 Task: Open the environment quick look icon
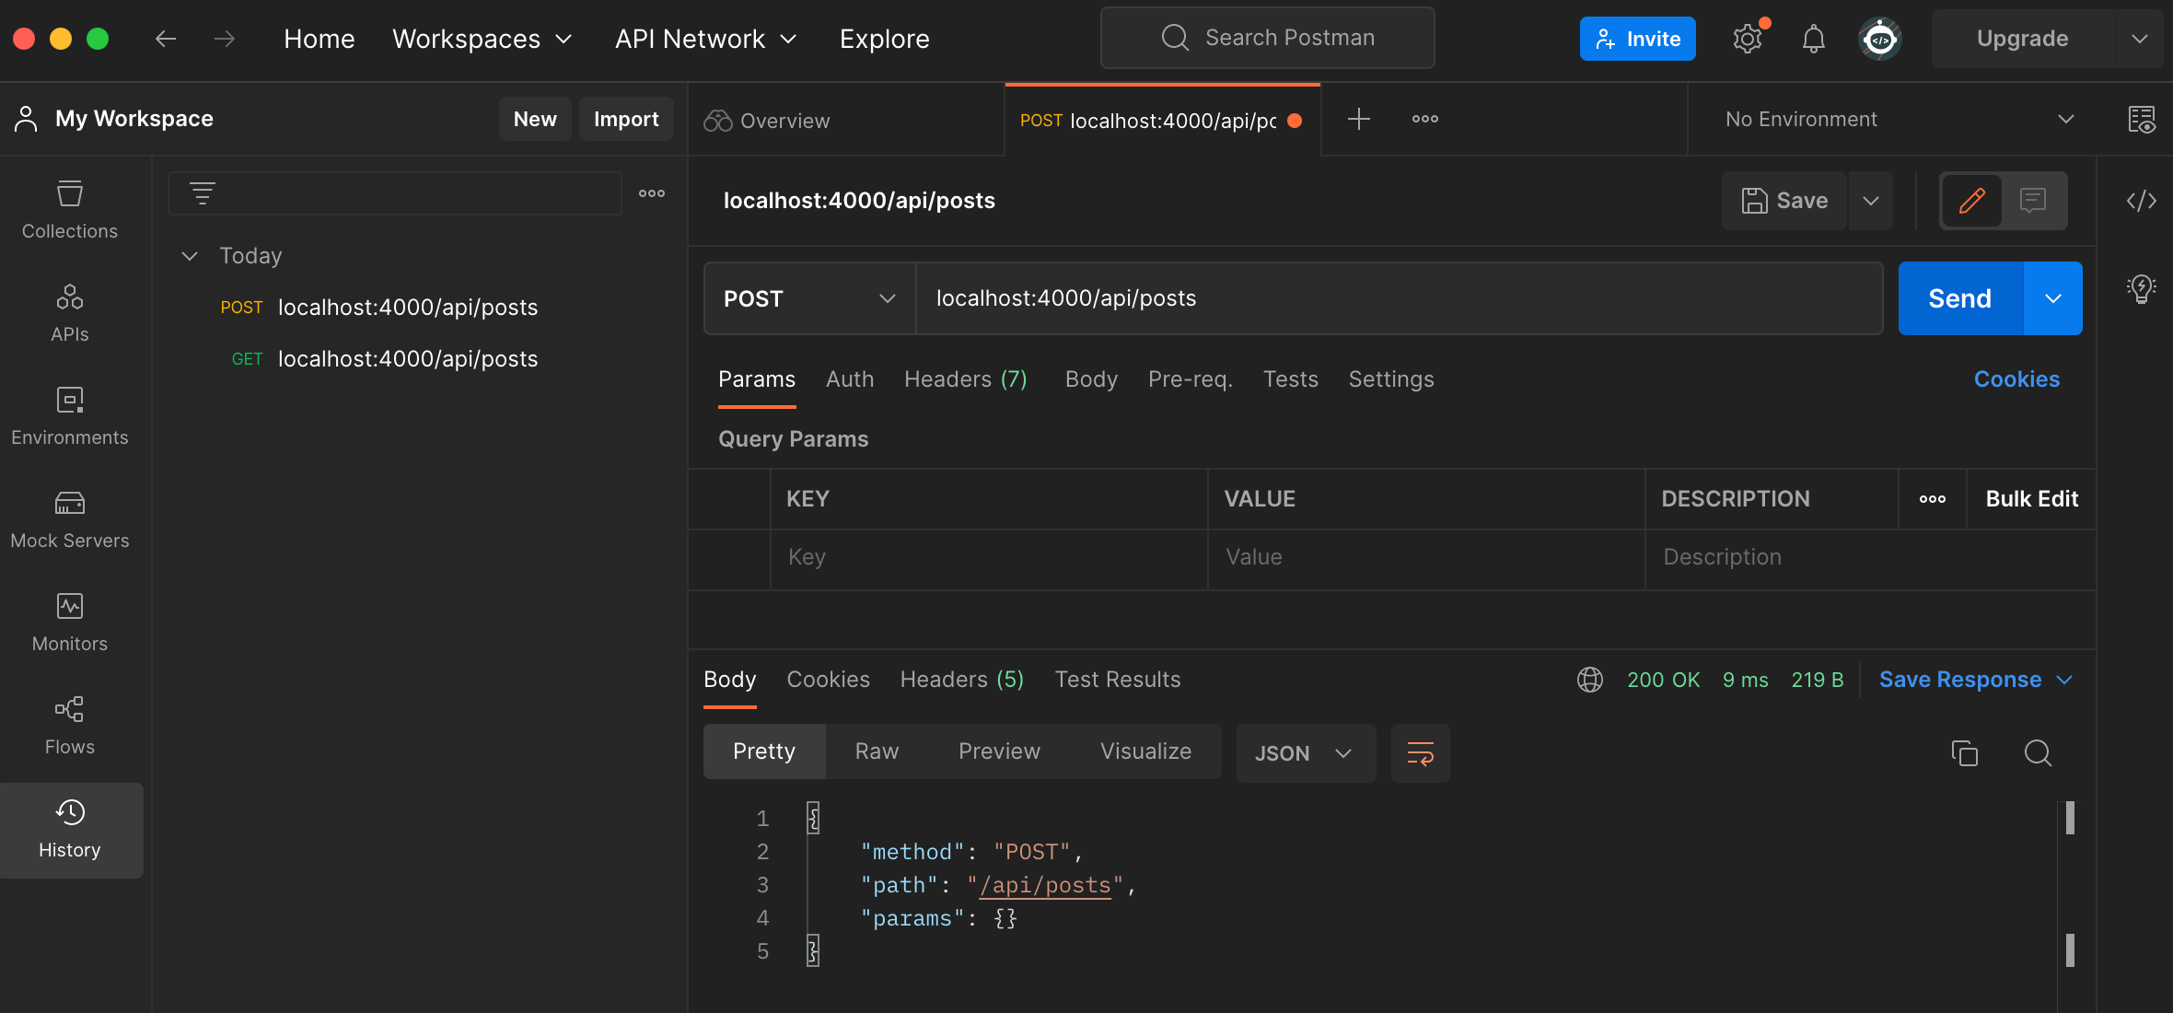(x=2141, y=120)
